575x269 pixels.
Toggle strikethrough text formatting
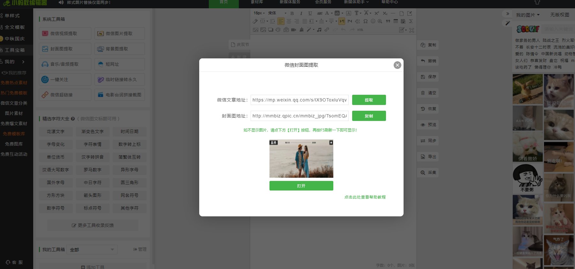(x=320, y=13)
